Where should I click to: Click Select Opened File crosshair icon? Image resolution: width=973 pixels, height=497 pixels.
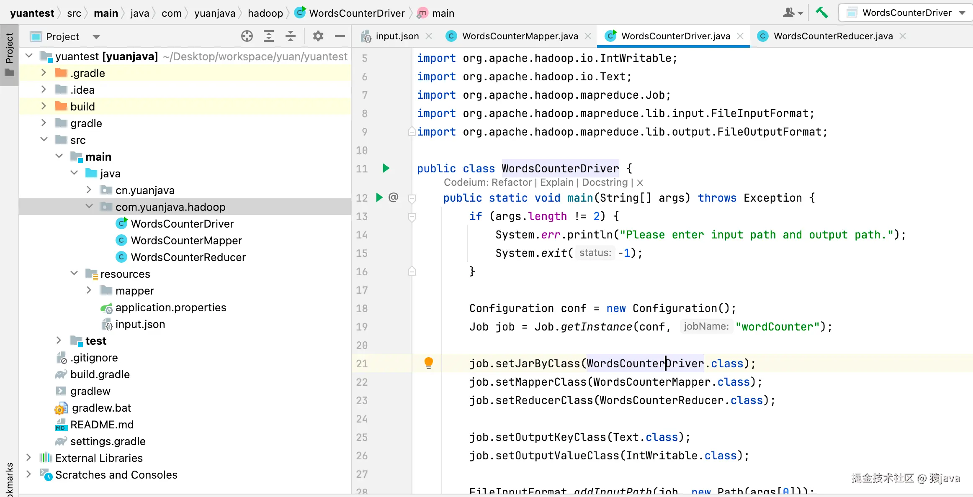[247, 36]
